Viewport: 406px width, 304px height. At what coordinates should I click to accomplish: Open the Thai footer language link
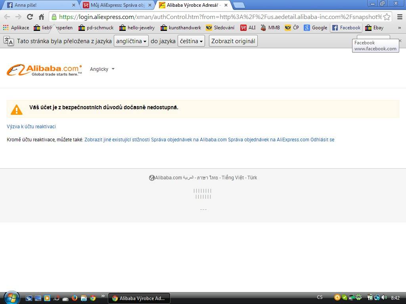[207, 178]
